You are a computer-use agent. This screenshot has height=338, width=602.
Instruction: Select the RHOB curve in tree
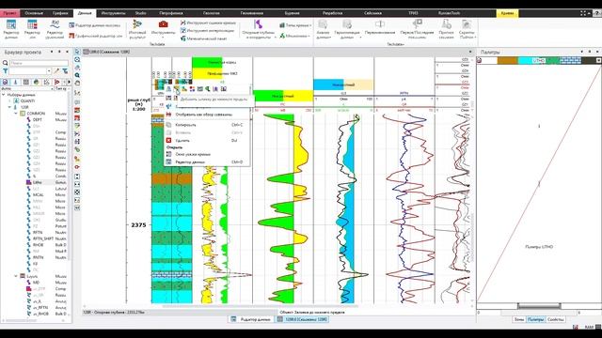tap(38, 245)
